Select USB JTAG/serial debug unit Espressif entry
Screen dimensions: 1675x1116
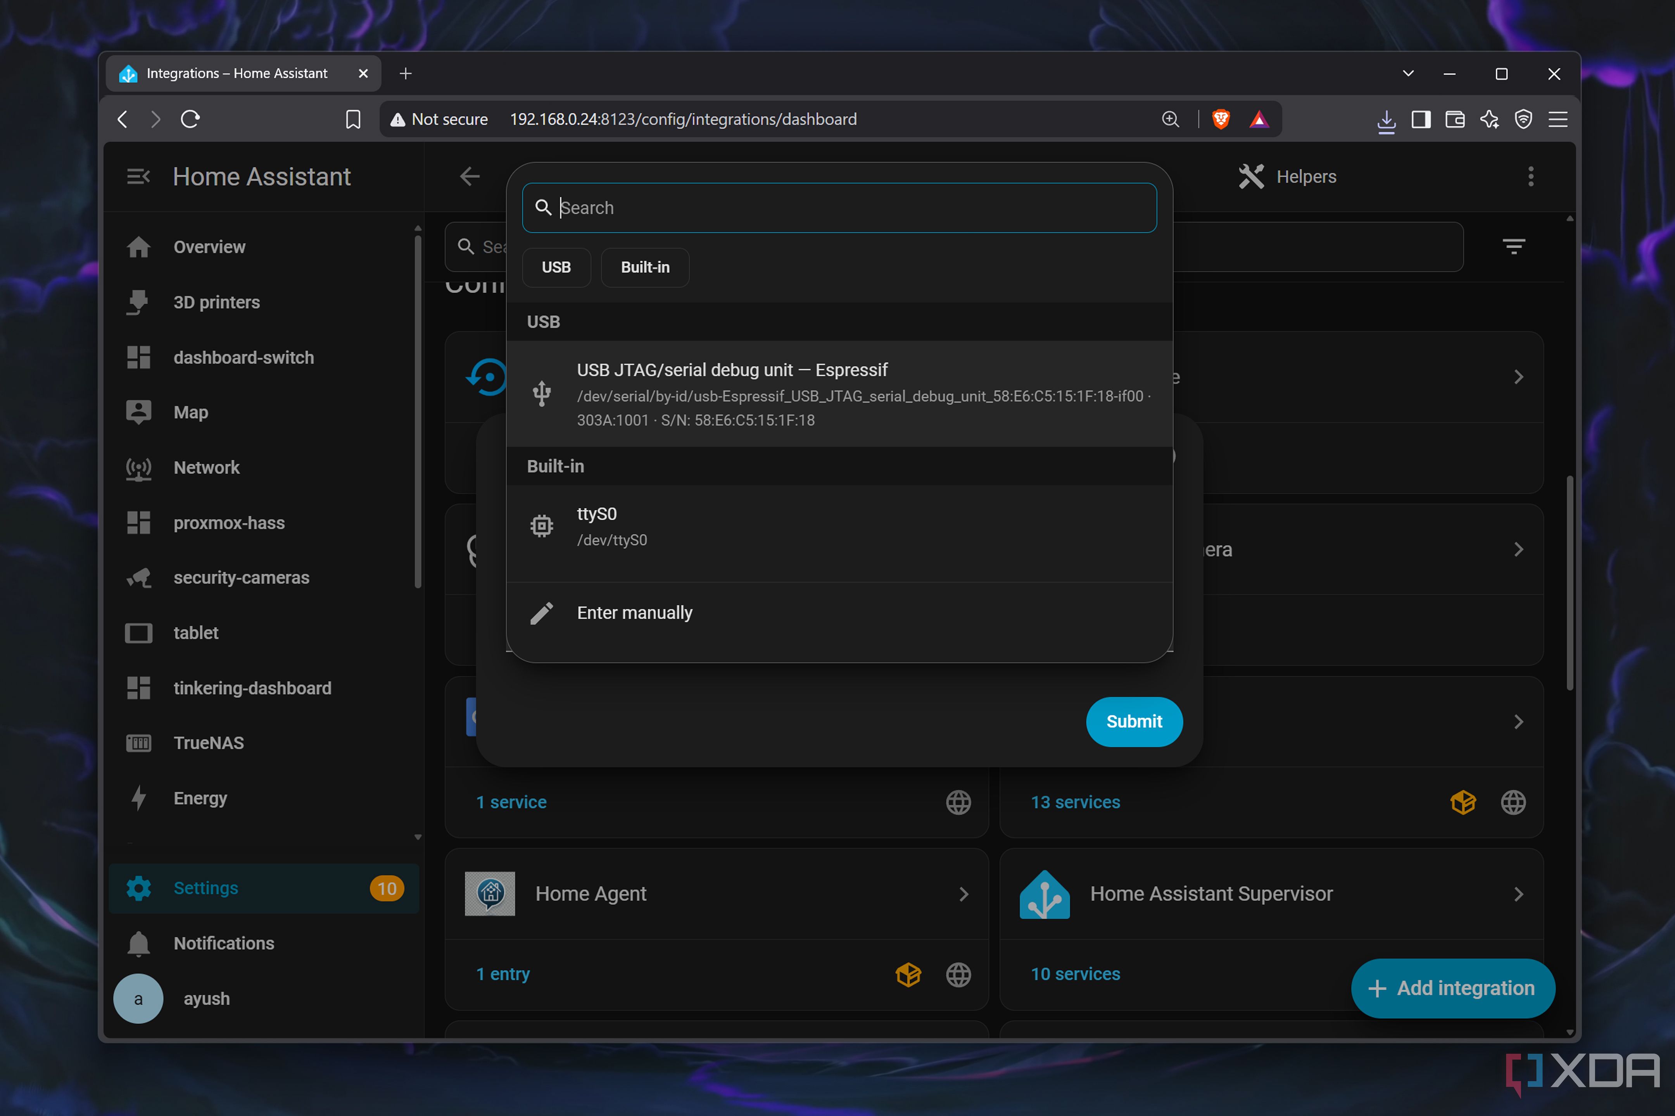pos(839,394)
